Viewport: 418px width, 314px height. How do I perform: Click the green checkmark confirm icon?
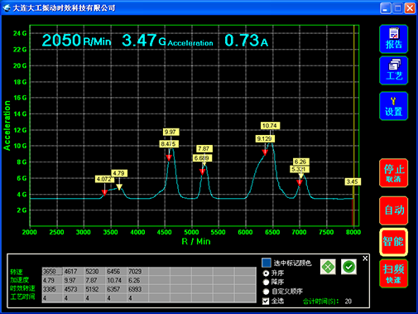pyautogui.click(x=348, y=267)
